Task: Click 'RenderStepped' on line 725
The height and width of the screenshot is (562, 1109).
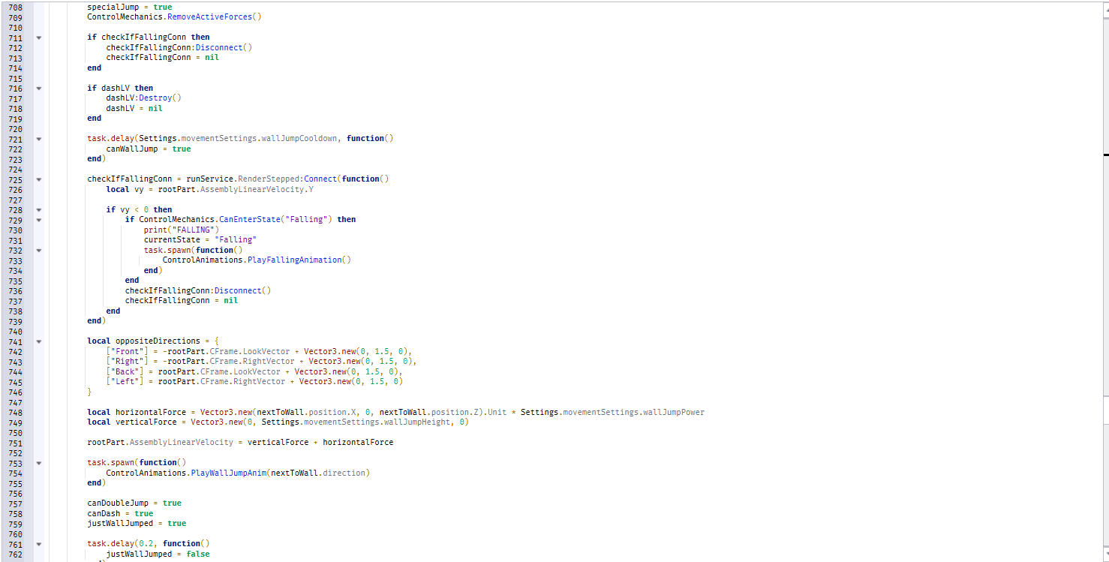Action: (x=269, y=179)
